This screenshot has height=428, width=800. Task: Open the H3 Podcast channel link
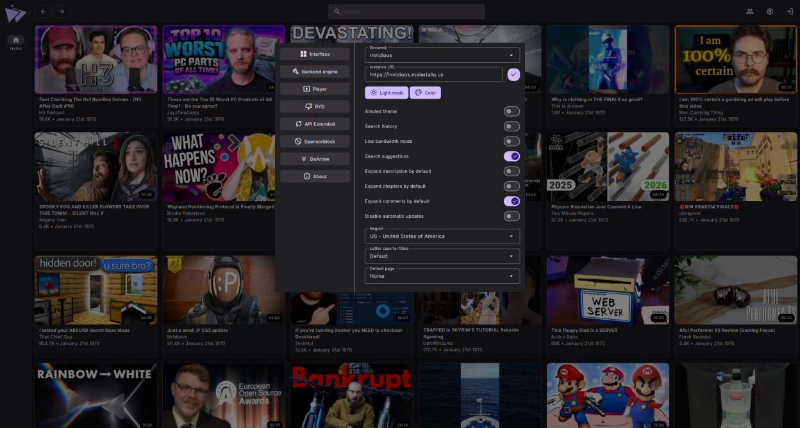click(51, 112)
